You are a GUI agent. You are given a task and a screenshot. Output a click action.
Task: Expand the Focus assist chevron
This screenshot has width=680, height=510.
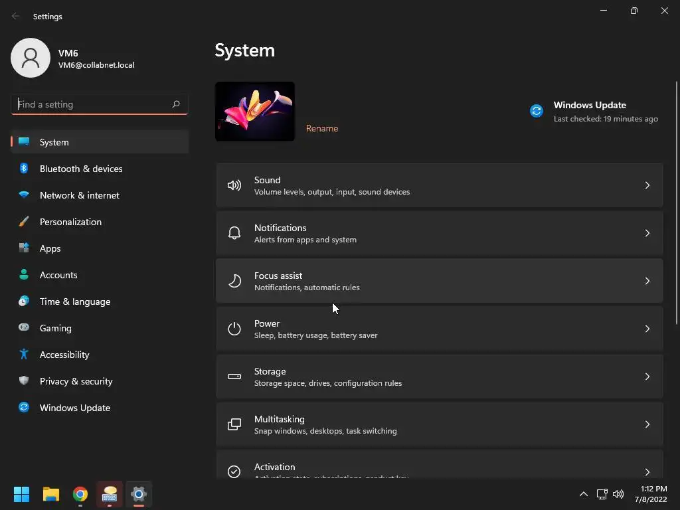click(647, 281)
